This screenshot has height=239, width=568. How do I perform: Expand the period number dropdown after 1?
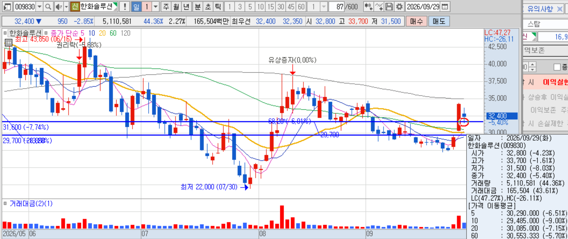156,6
